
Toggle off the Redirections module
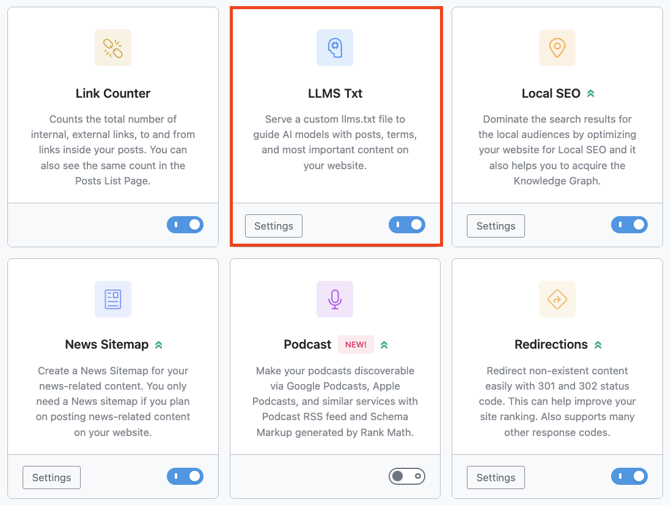pos(629,476)
